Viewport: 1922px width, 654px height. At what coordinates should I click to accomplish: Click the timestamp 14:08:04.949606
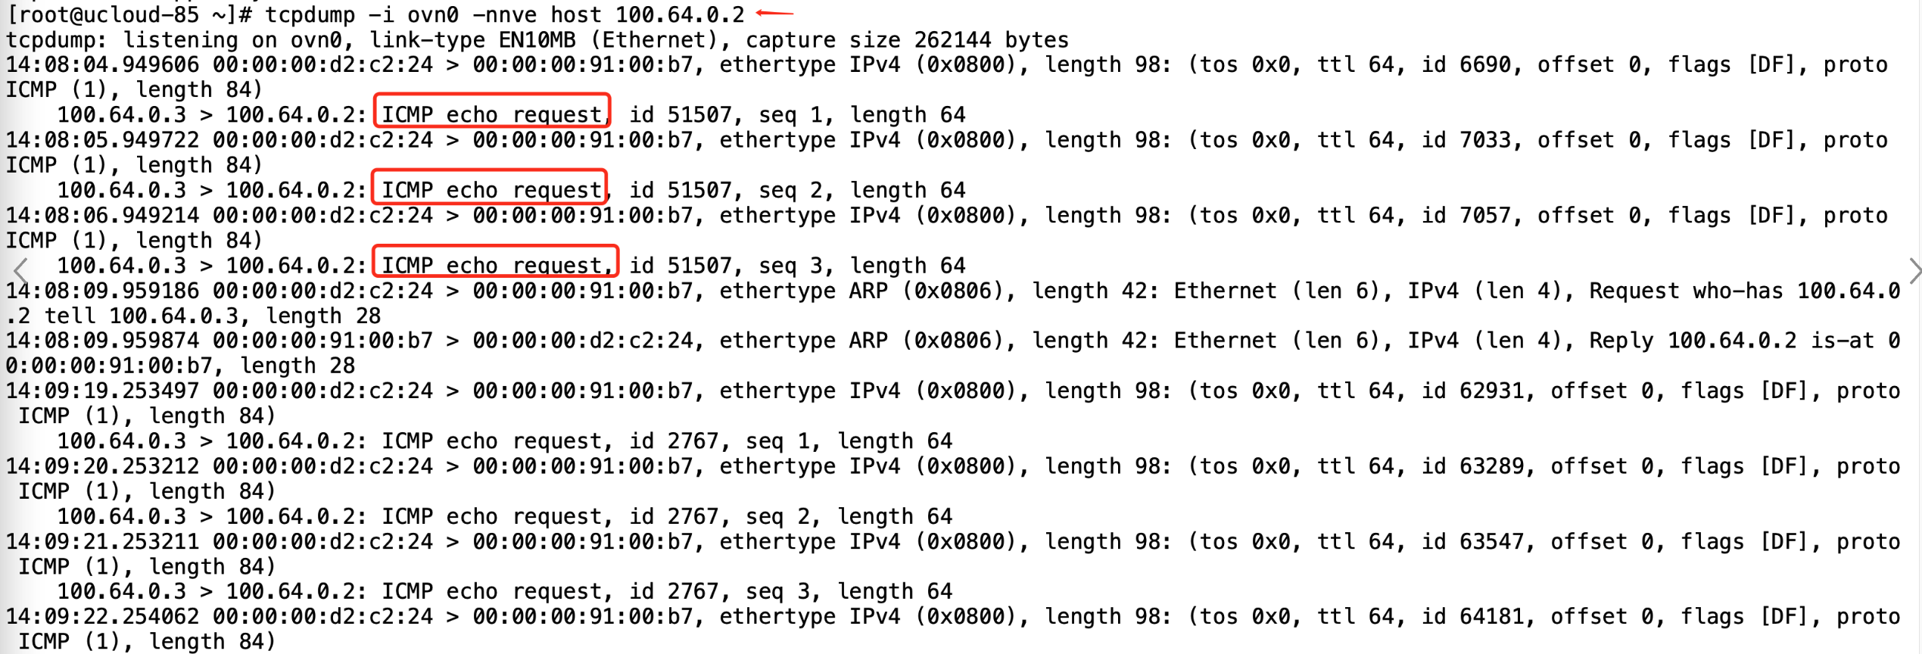(x=102, y=64)
